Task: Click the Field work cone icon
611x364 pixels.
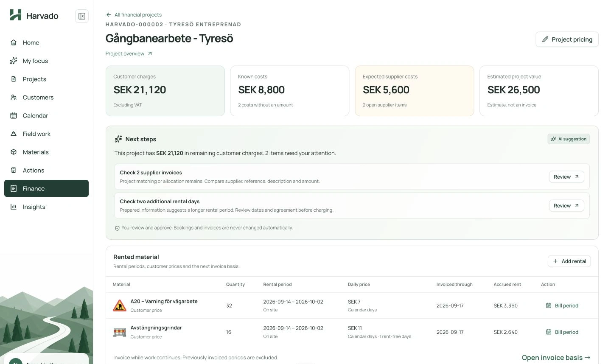Action: click(x=14, y=134)
